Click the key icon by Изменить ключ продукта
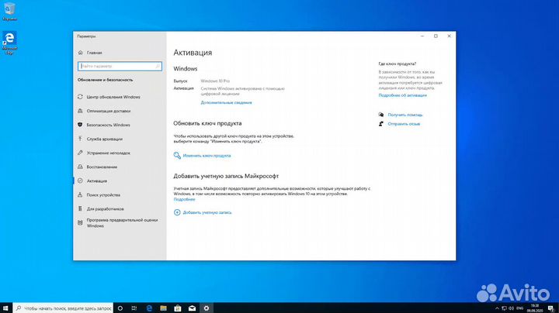This screenshot has height=313, width=559. click(177, 156)
